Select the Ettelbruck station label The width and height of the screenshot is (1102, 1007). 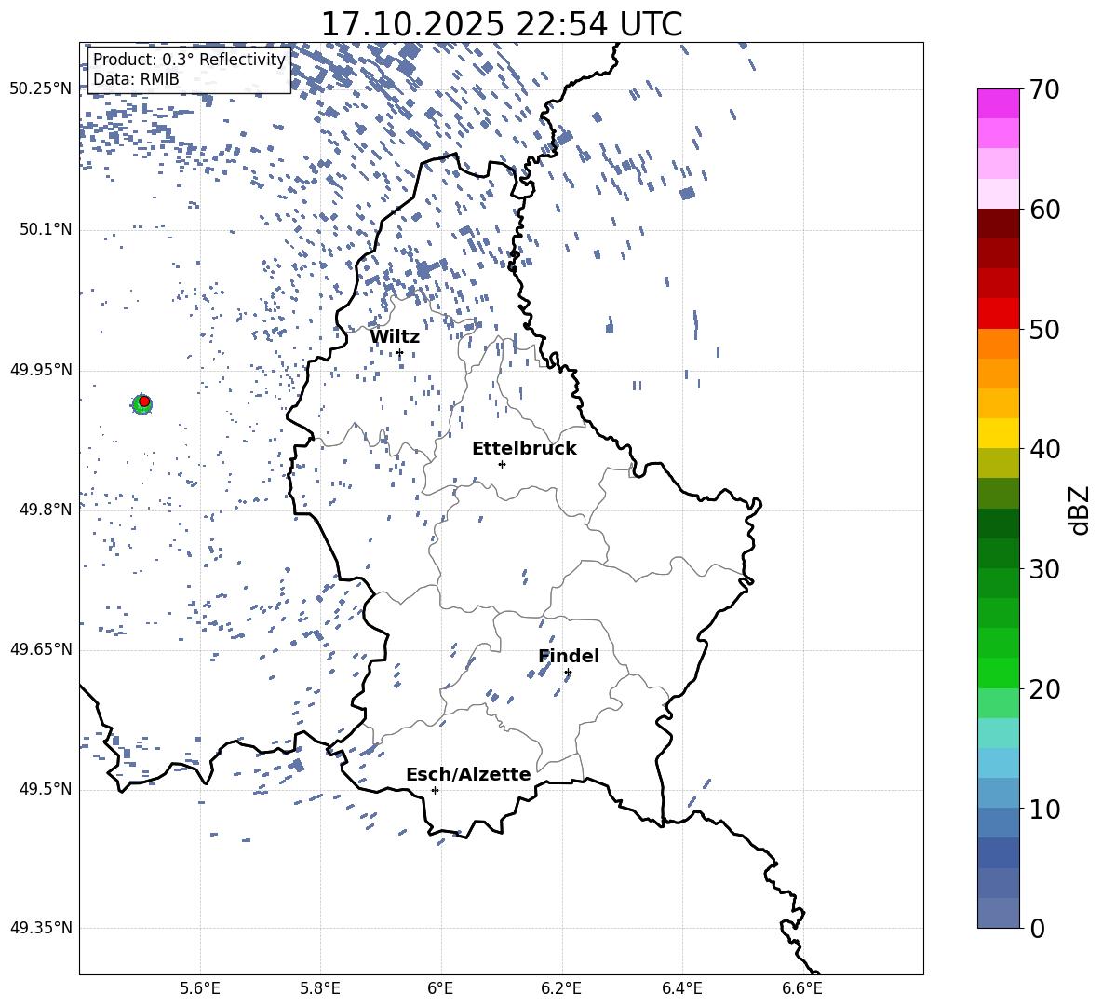coord(524,449)
